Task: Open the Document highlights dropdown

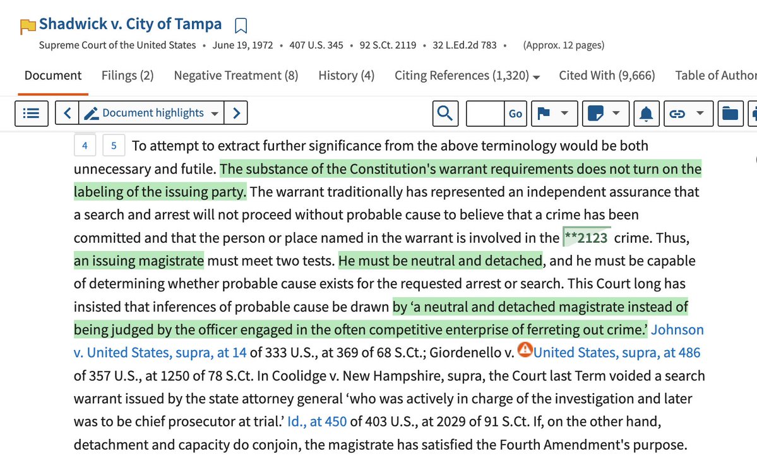Action: (152, 113)
